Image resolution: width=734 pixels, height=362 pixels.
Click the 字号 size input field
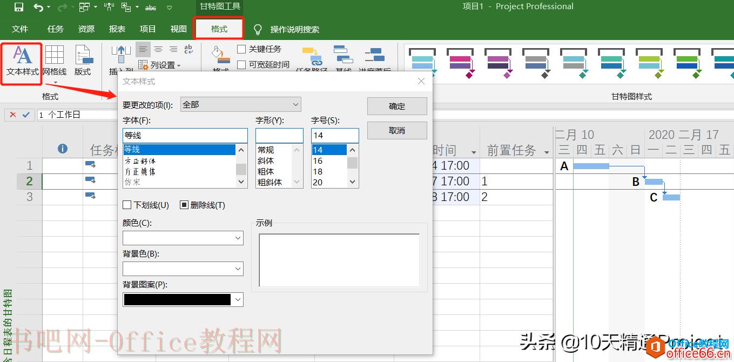[335, 136]
